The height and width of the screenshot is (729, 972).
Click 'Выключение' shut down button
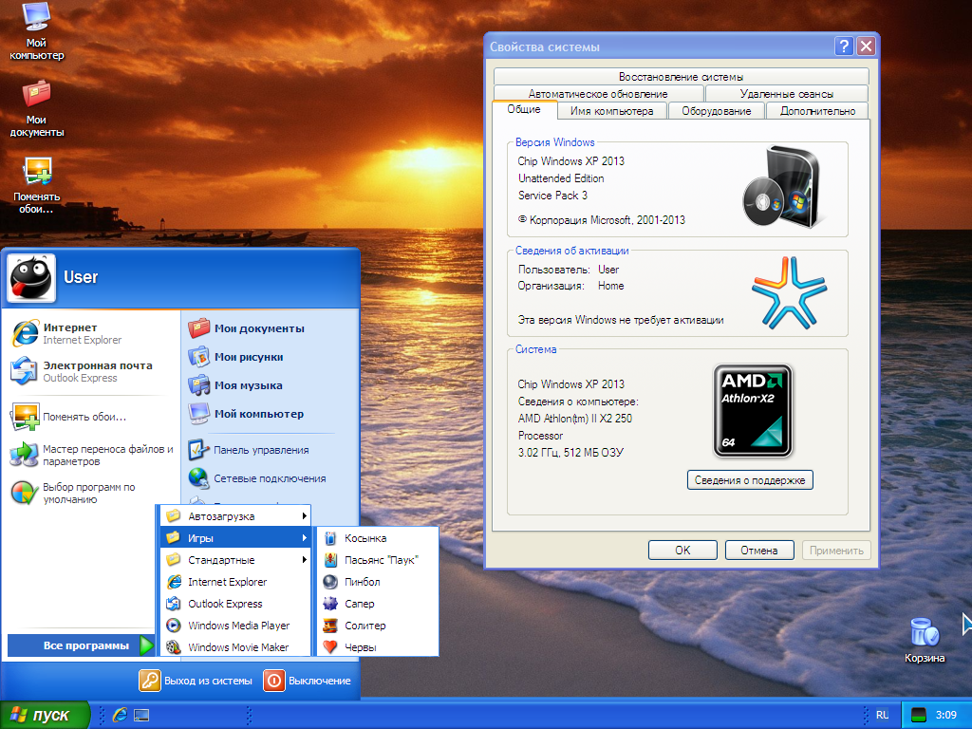(308, 681)
